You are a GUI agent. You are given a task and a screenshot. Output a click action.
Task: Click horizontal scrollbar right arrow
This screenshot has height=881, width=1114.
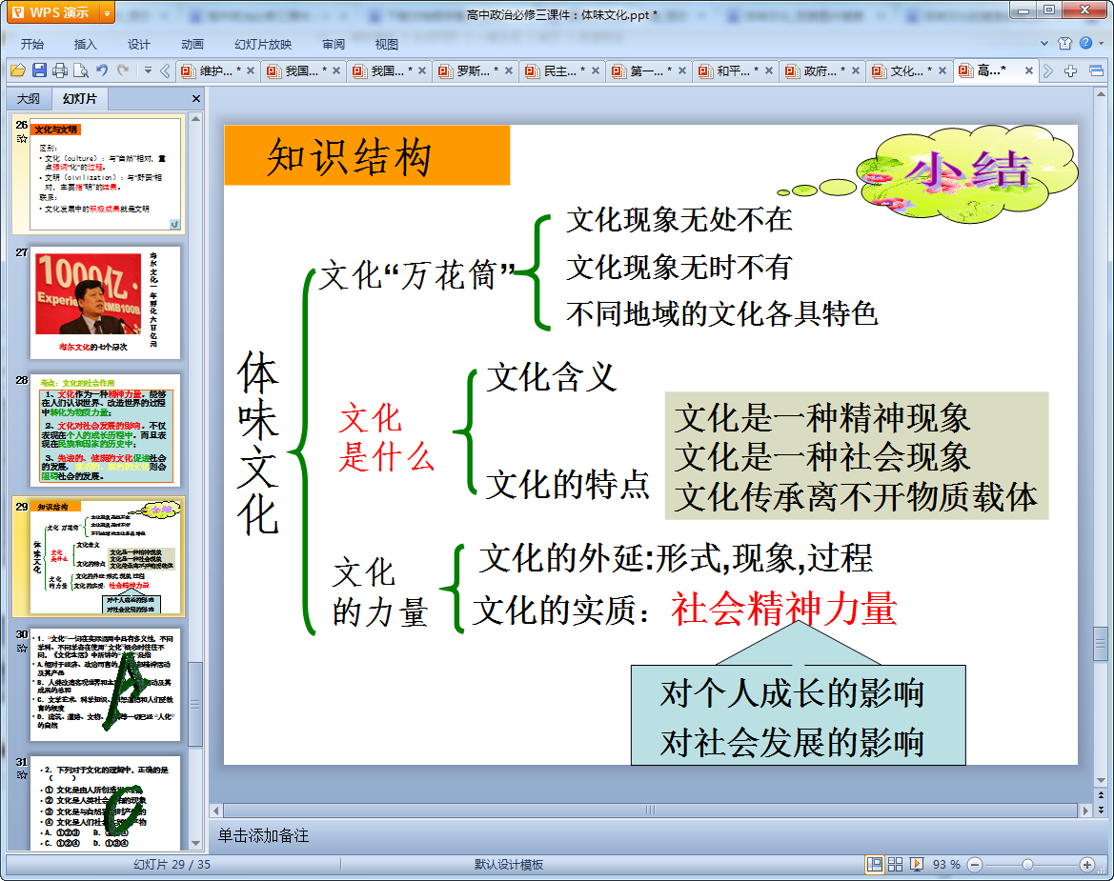[x=1085, y=811]
